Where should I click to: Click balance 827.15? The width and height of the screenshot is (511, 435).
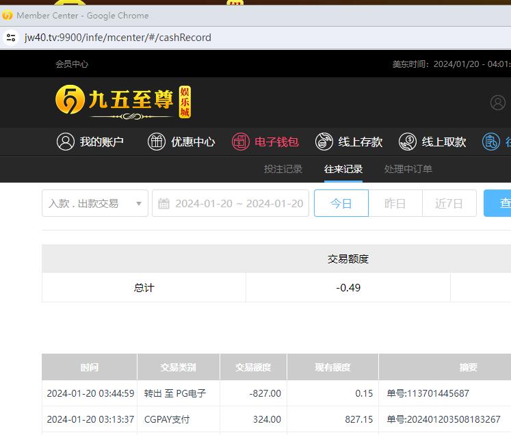(x=359, y=419)
